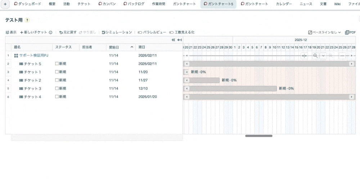
Task: Check the status checkbox for チケット５
Action: (x=57, y=63)
